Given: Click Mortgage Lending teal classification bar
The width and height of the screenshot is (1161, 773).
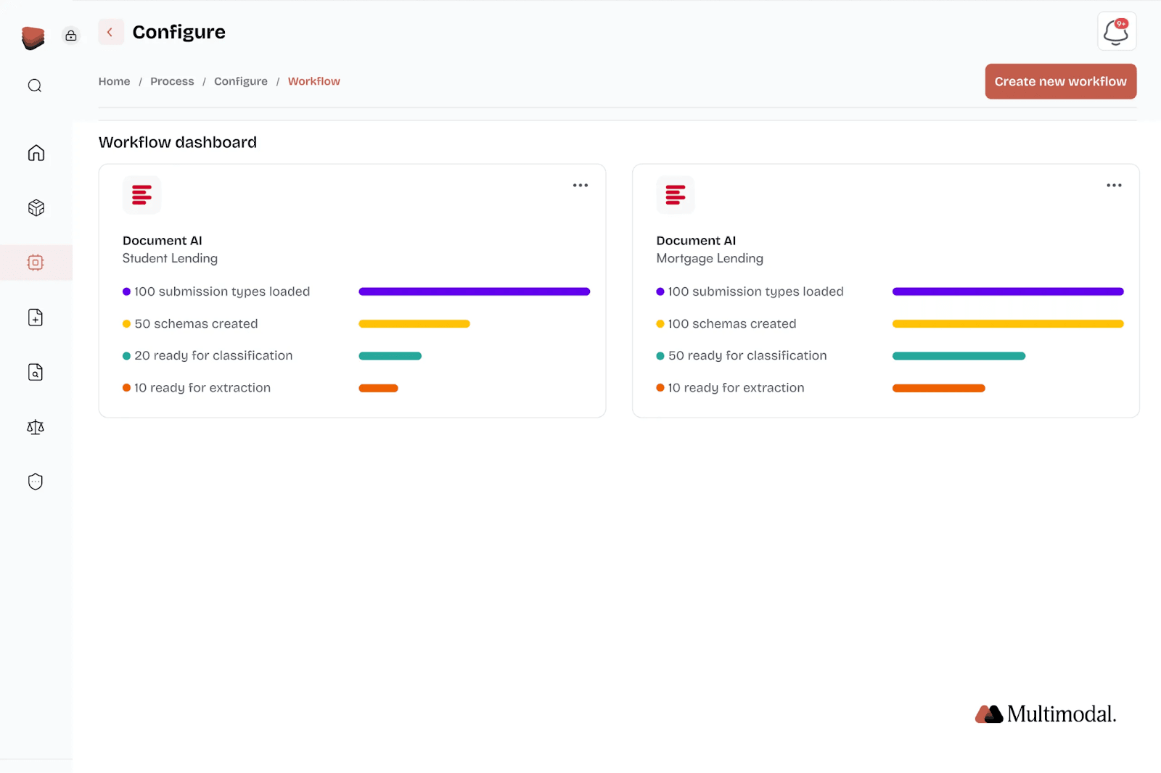Looking at the screenshot, I should tap(959, 356).
